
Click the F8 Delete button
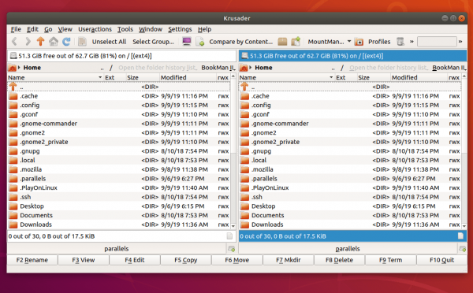(339, 260)
